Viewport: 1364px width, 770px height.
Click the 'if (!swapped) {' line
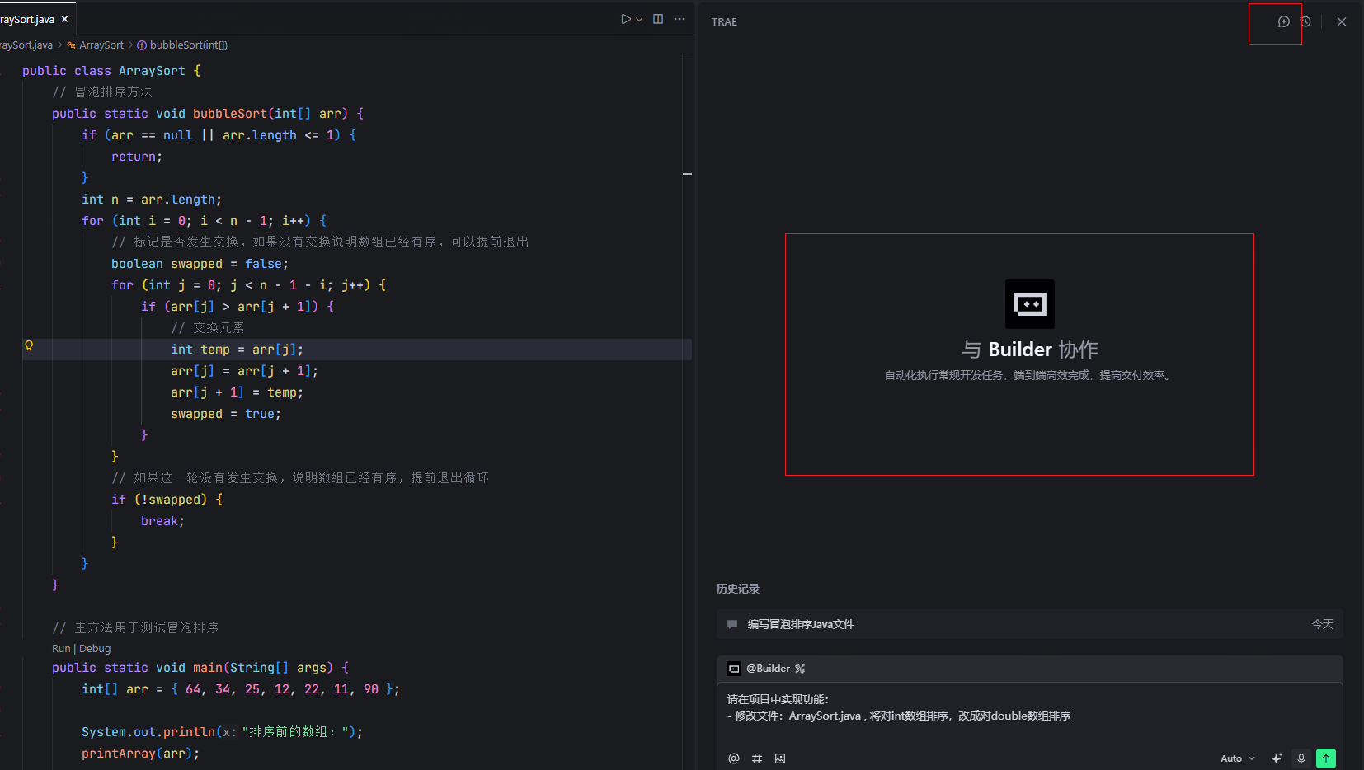pyautogui.click(x=167, y=500)
